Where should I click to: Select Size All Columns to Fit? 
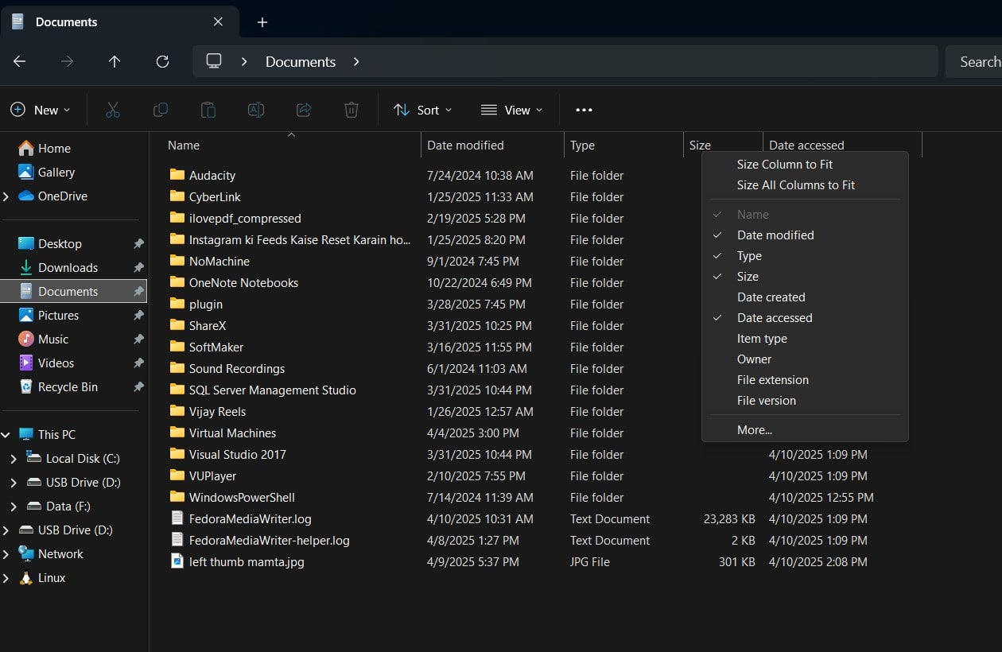(796, 184)
